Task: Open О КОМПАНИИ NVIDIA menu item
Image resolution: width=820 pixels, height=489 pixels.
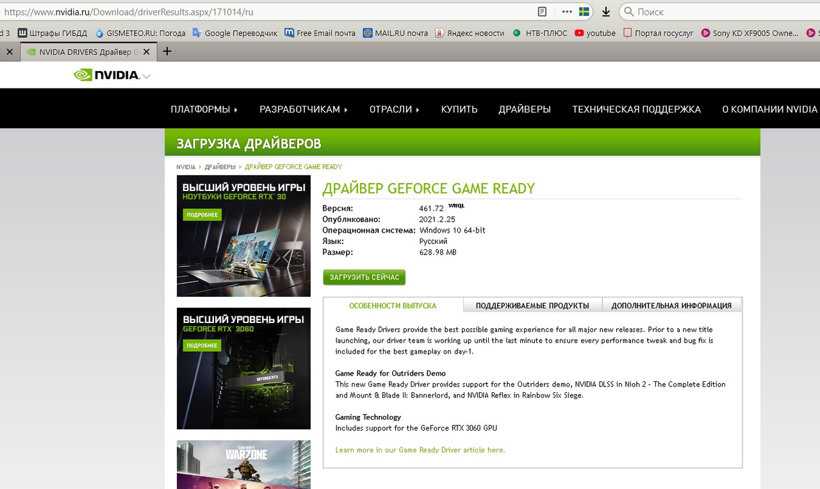Action: pyautogui.click(x=769, y=109)
